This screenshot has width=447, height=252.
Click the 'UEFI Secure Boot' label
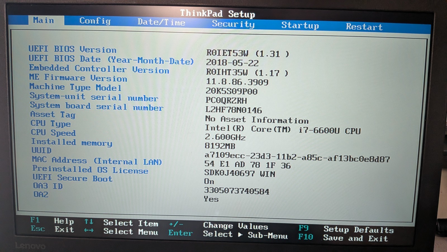coord(72,178)
